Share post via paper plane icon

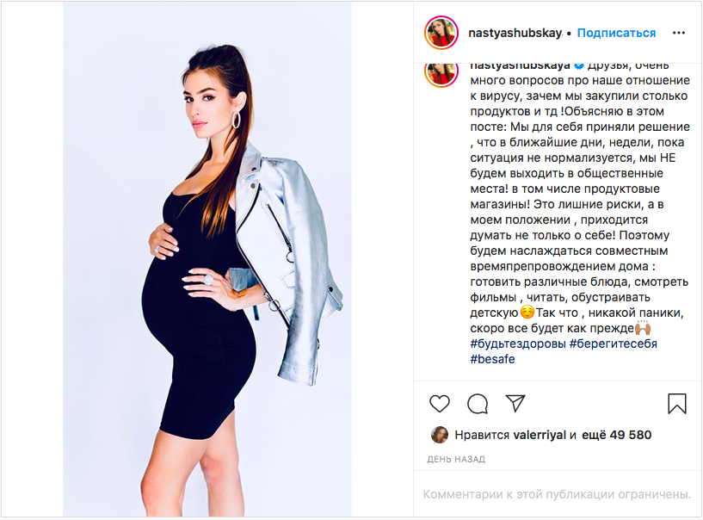[515, 403]
